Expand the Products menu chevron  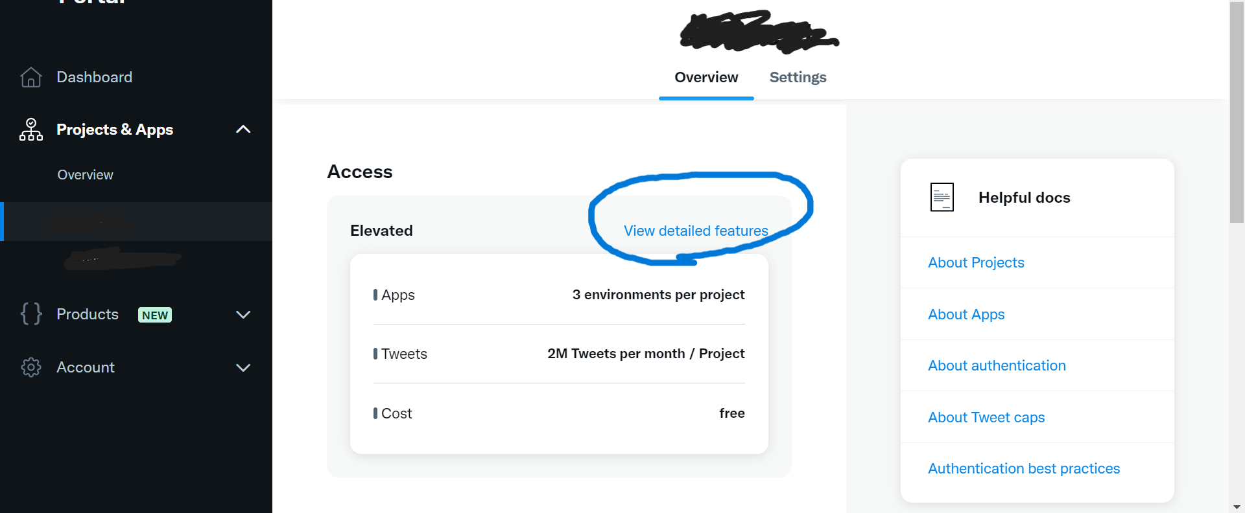(243, 315)
